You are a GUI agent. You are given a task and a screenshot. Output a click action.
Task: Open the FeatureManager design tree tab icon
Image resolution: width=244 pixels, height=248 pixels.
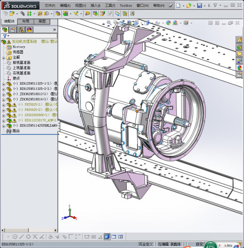(5, 29)
